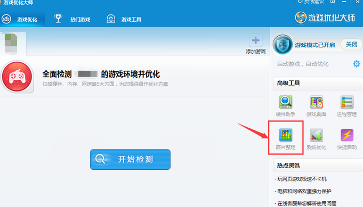Start scanning with 开始检测 button

131,159
